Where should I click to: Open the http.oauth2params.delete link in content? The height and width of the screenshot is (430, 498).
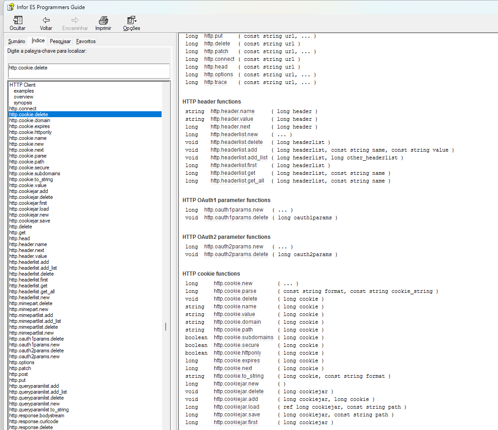pyautogui.click(x=237, y=254)
